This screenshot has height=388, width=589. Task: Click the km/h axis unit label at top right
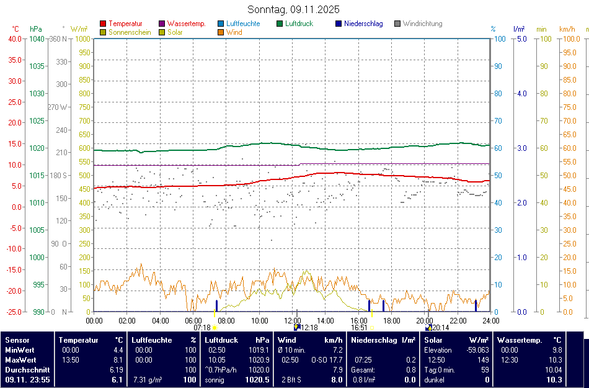coord(567,29)
